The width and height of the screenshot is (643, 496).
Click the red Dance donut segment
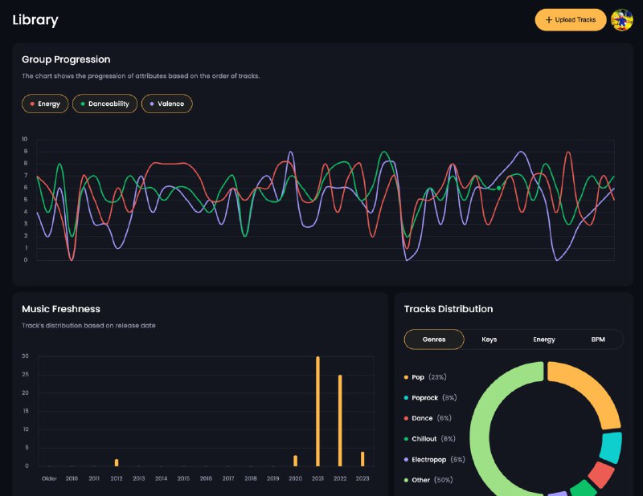click(600, 474)
